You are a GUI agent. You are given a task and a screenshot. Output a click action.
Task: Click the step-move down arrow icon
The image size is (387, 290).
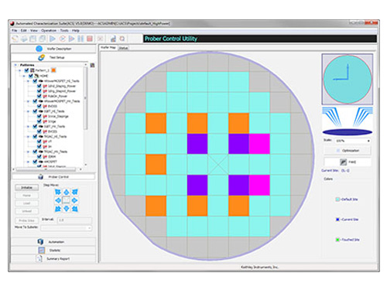pos(67,209)
